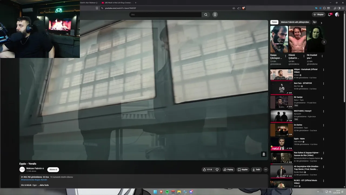
Task: Activate voice search microphone icon
Action: point(215,15)
